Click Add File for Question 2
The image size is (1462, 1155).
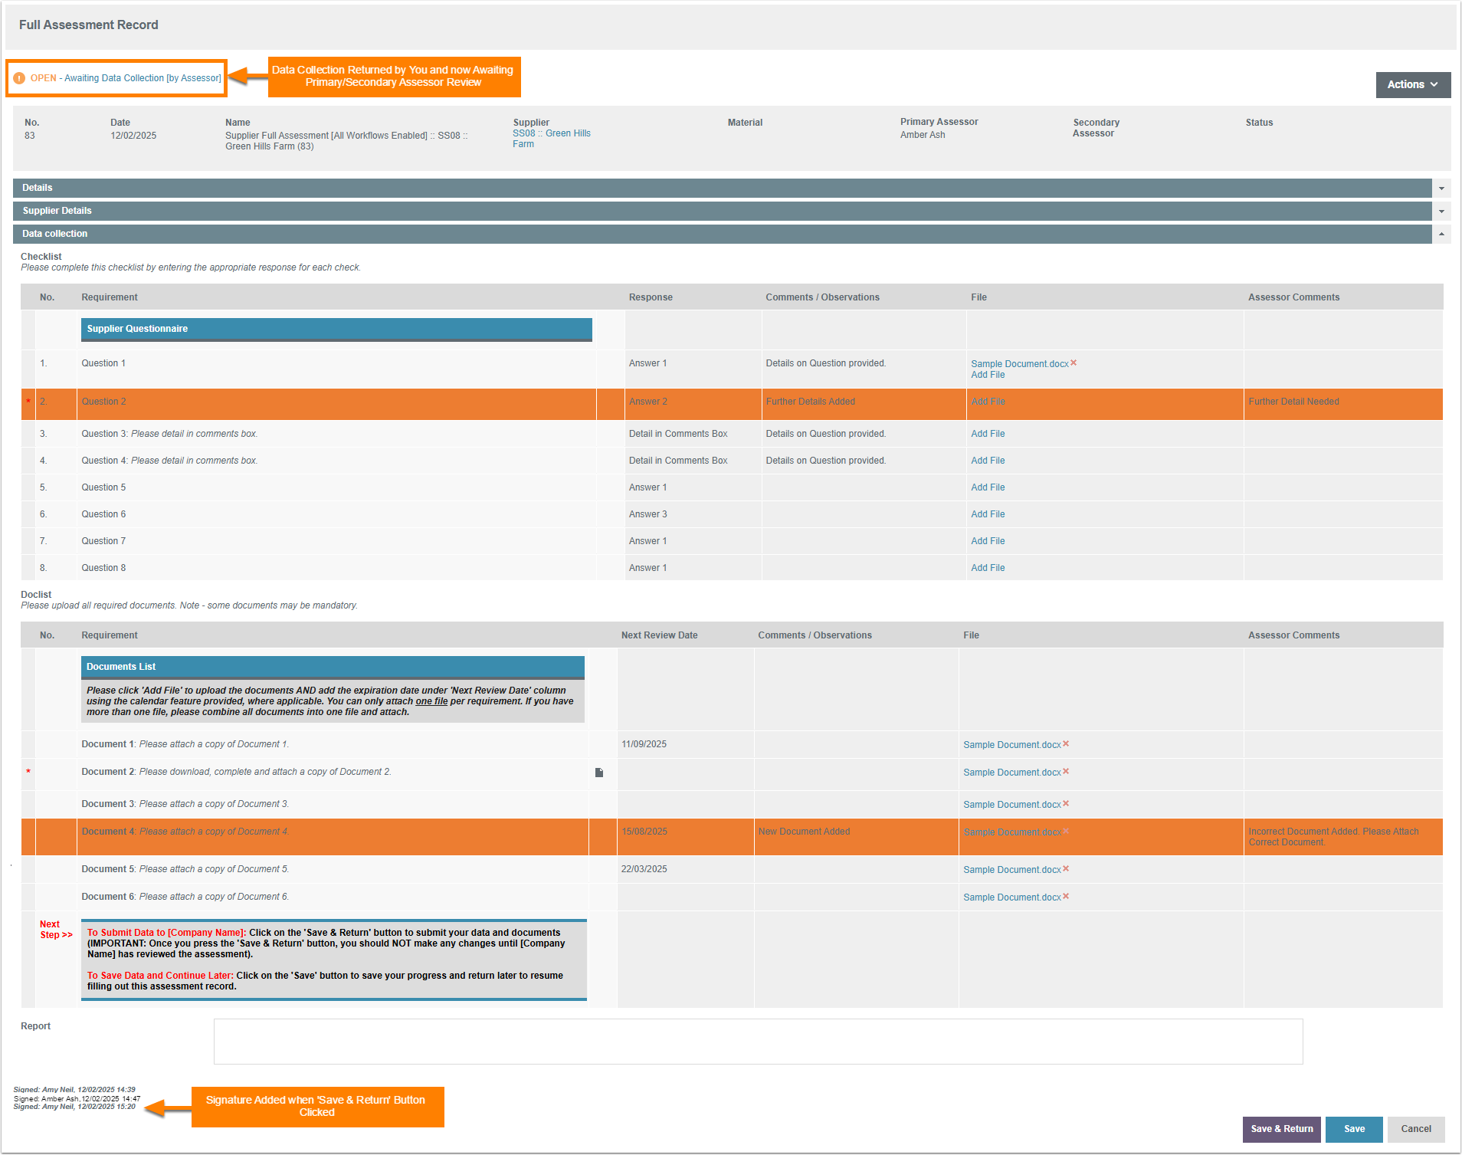coord(988,402)
